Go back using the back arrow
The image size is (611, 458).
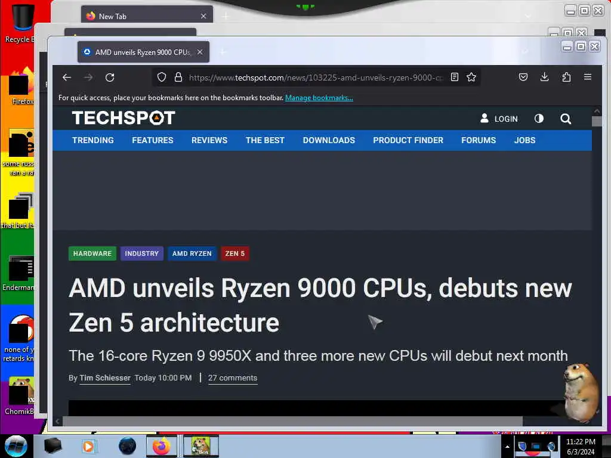(x=67, y=78)
